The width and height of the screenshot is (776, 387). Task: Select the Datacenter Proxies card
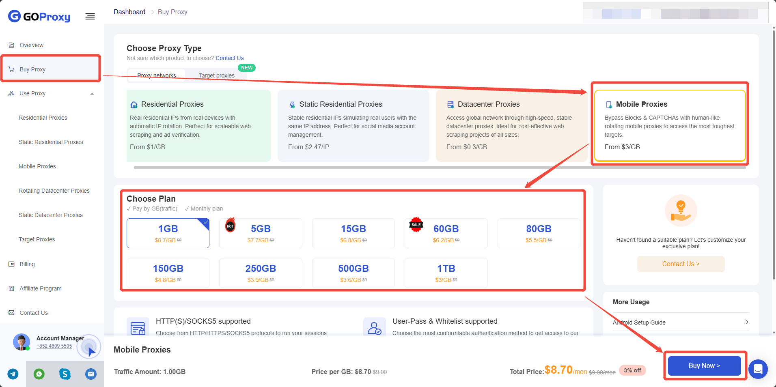tap(512, 126)
